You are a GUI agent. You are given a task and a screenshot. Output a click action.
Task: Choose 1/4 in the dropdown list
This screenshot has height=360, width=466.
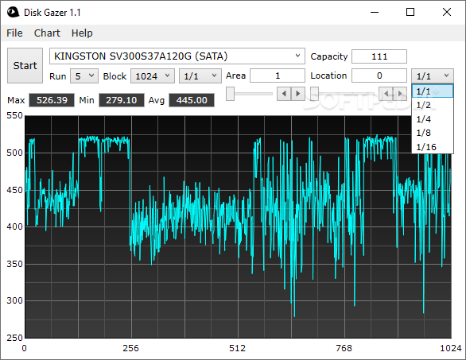coord(433,119)
